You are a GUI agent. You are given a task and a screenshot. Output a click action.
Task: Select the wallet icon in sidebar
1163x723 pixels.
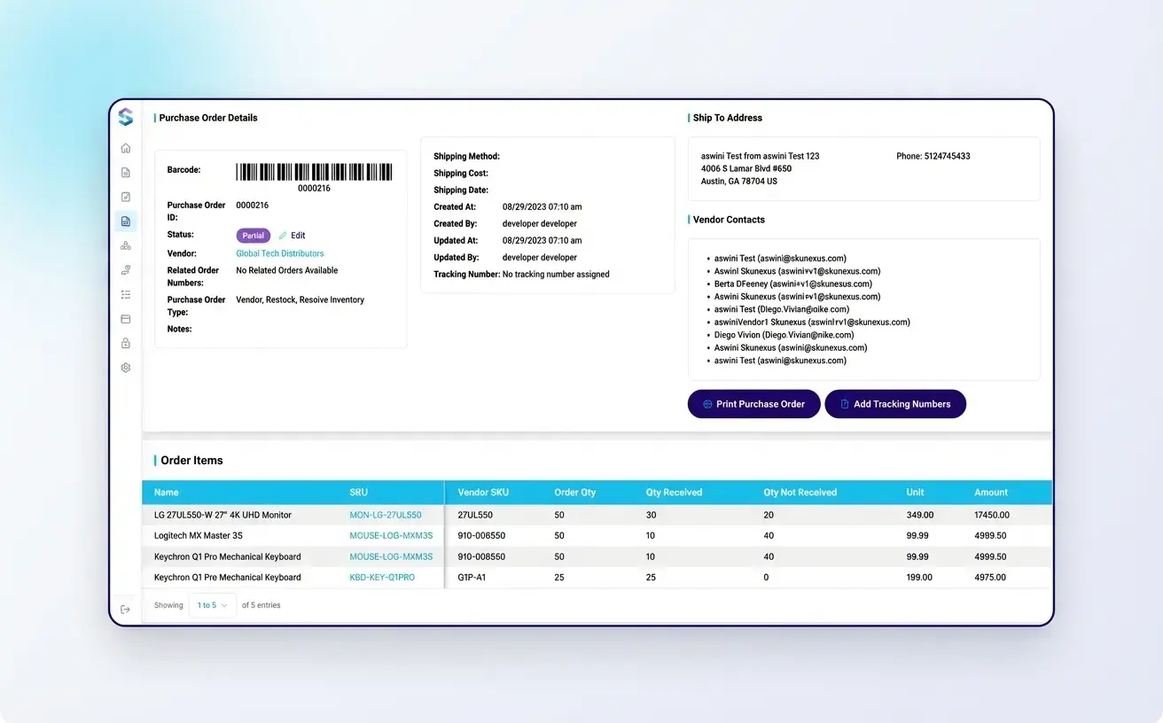(126, 319)
